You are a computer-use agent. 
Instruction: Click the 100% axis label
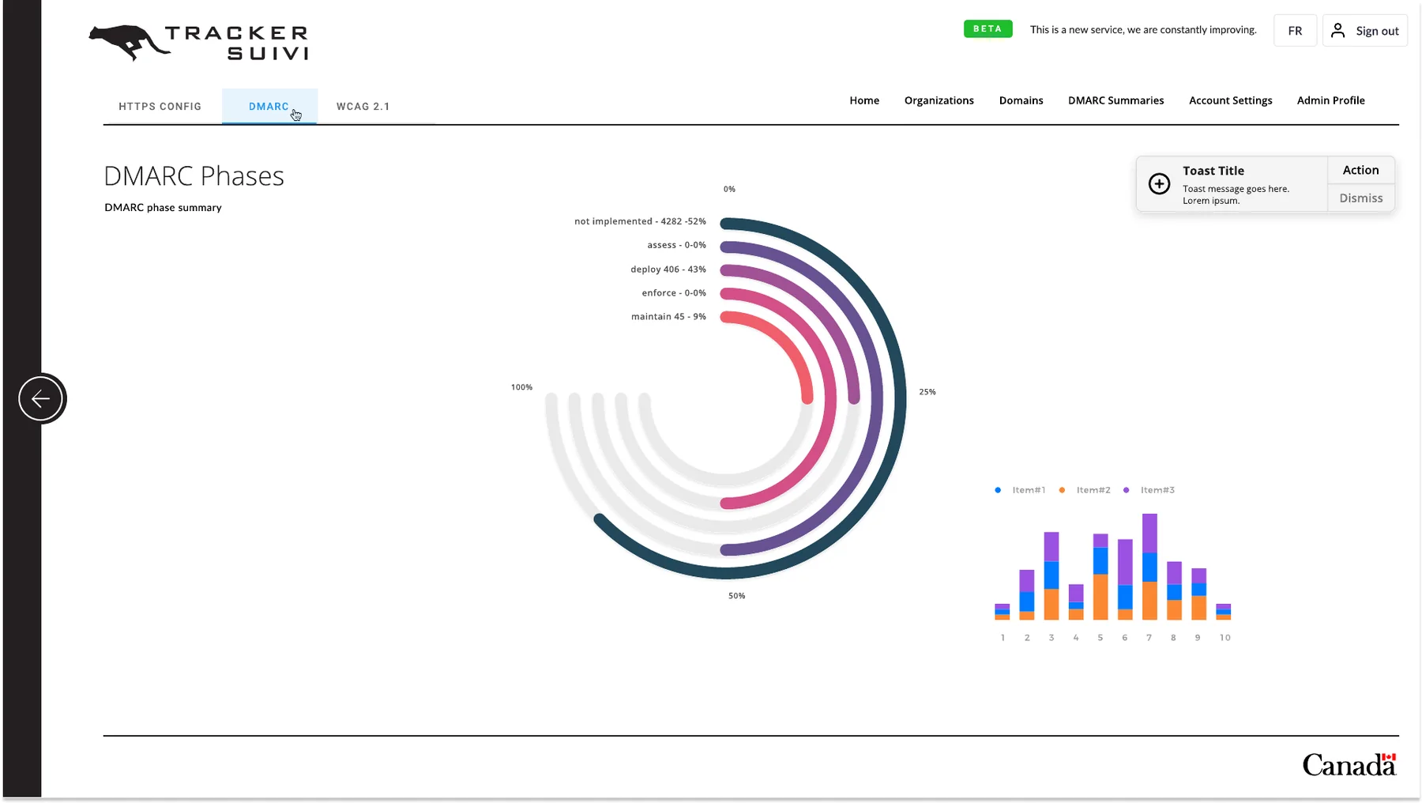pyautogui.click(x=521, y=387)
